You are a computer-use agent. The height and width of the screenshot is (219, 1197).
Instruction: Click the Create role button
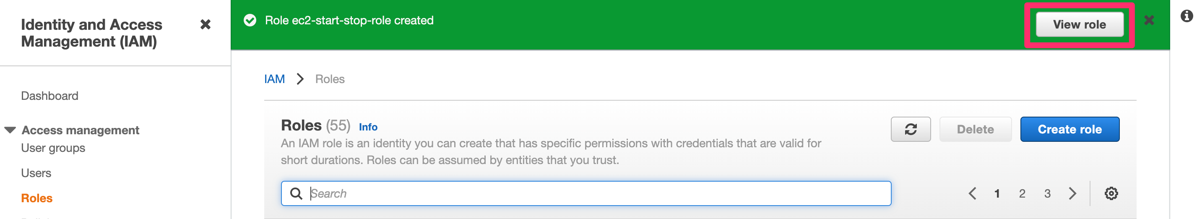coord(1069,129)
